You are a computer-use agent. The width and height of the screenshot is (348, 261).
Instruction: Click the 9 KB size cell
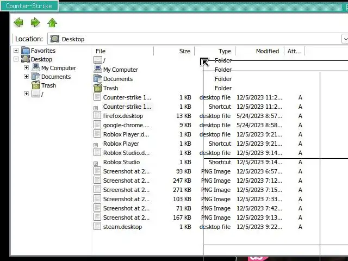pos(185,126)
